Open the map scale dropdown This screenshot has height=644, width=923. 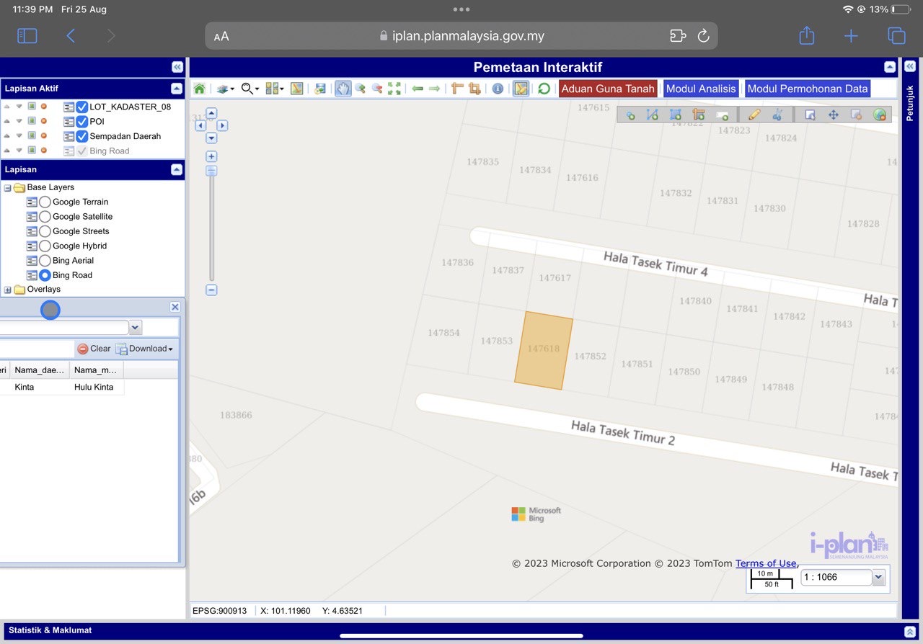[878, 577]
